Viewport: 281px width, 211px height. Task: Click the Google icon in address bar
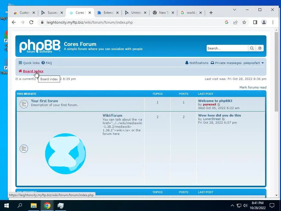[226, 22]
